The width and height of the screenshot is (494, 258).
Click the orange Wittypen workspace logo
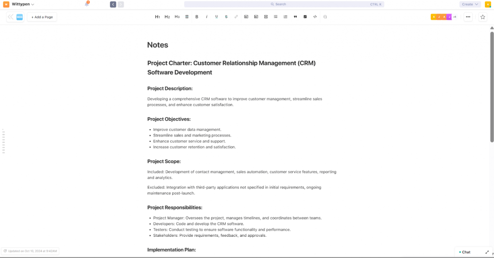6,4
